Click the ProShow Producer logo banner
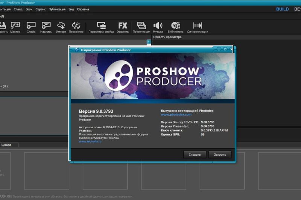Image resolution: width=301 pixels, height=200 pixels. pos(153,76)
